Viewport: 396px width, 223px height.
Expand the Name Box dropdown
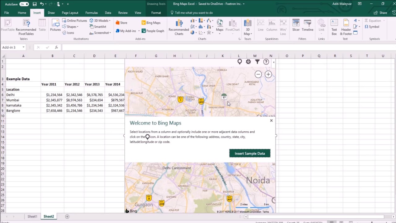click(23, 47)
